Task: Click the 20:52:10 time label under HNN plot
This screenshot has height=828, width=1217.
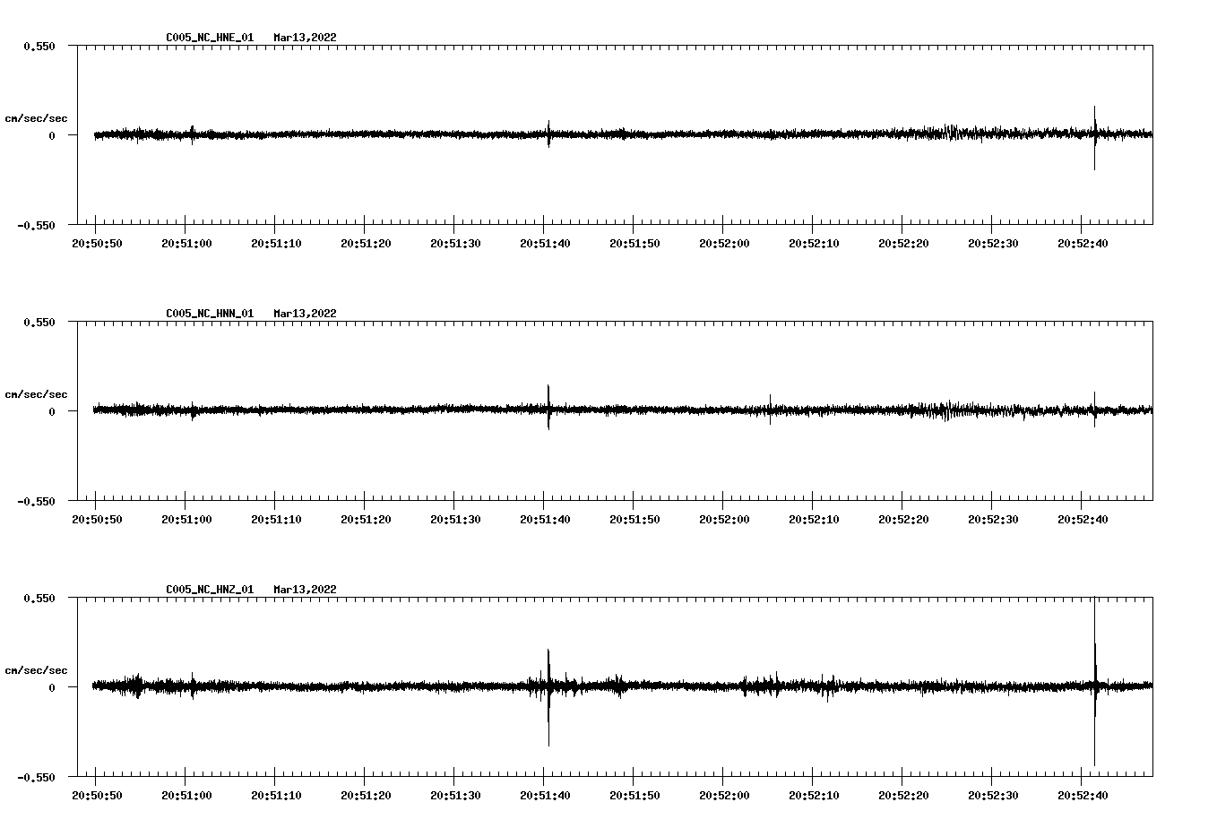Action: tap(814, 520)
